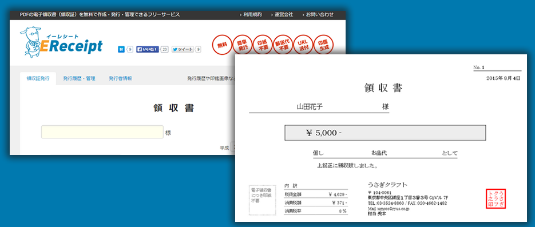Screen dimensions: 535x227
Task: Click the お品代 description text
Action: point(379,153)
